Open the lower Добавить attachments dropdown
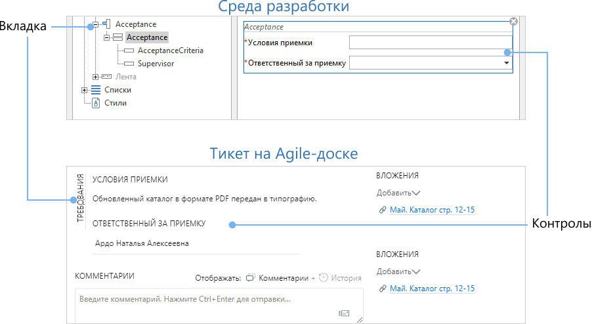592x324 pixels. click(x=398, y=272)
